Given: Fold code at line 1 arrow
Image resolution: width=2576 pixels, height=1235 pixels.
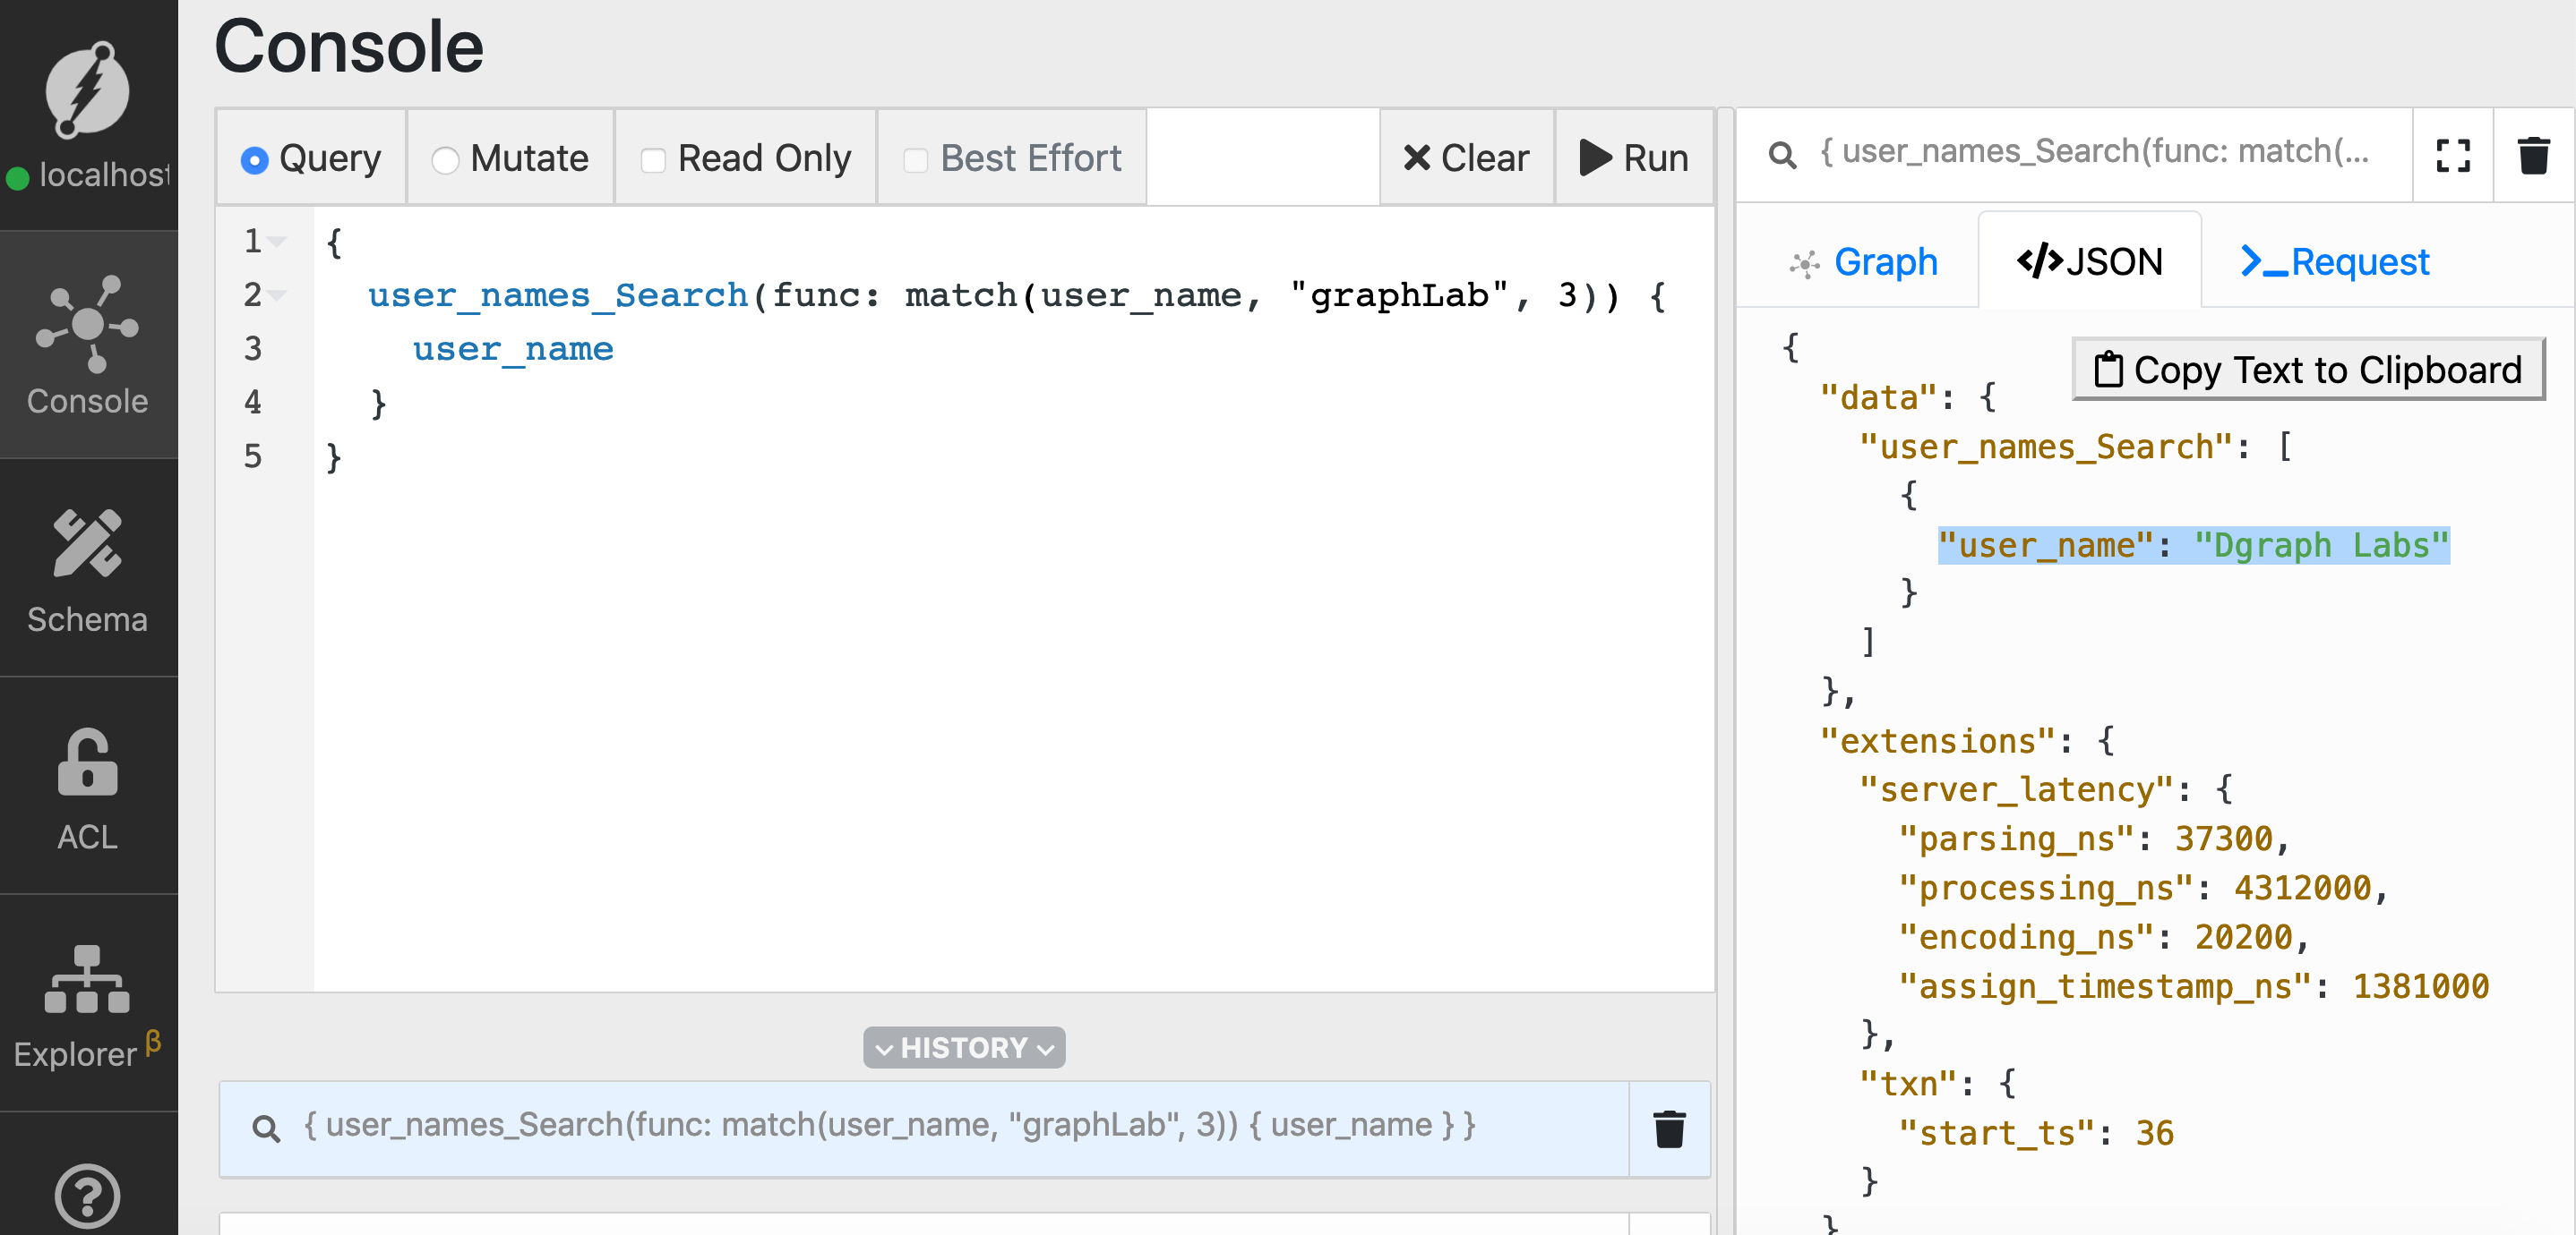Looking at the screenshot, I should (x=278, y=241).
